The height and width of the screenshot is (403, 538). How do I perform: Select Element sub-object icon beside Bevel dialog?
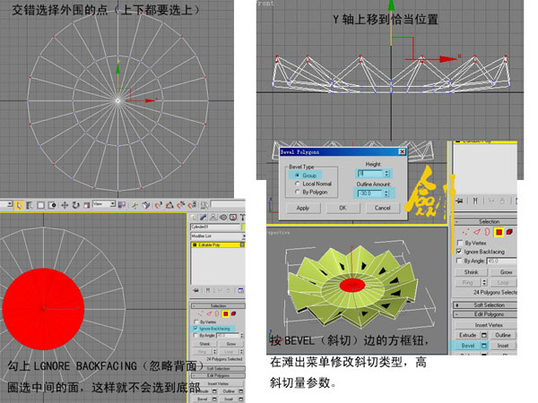pyautogui.click(x=509, y=232)
